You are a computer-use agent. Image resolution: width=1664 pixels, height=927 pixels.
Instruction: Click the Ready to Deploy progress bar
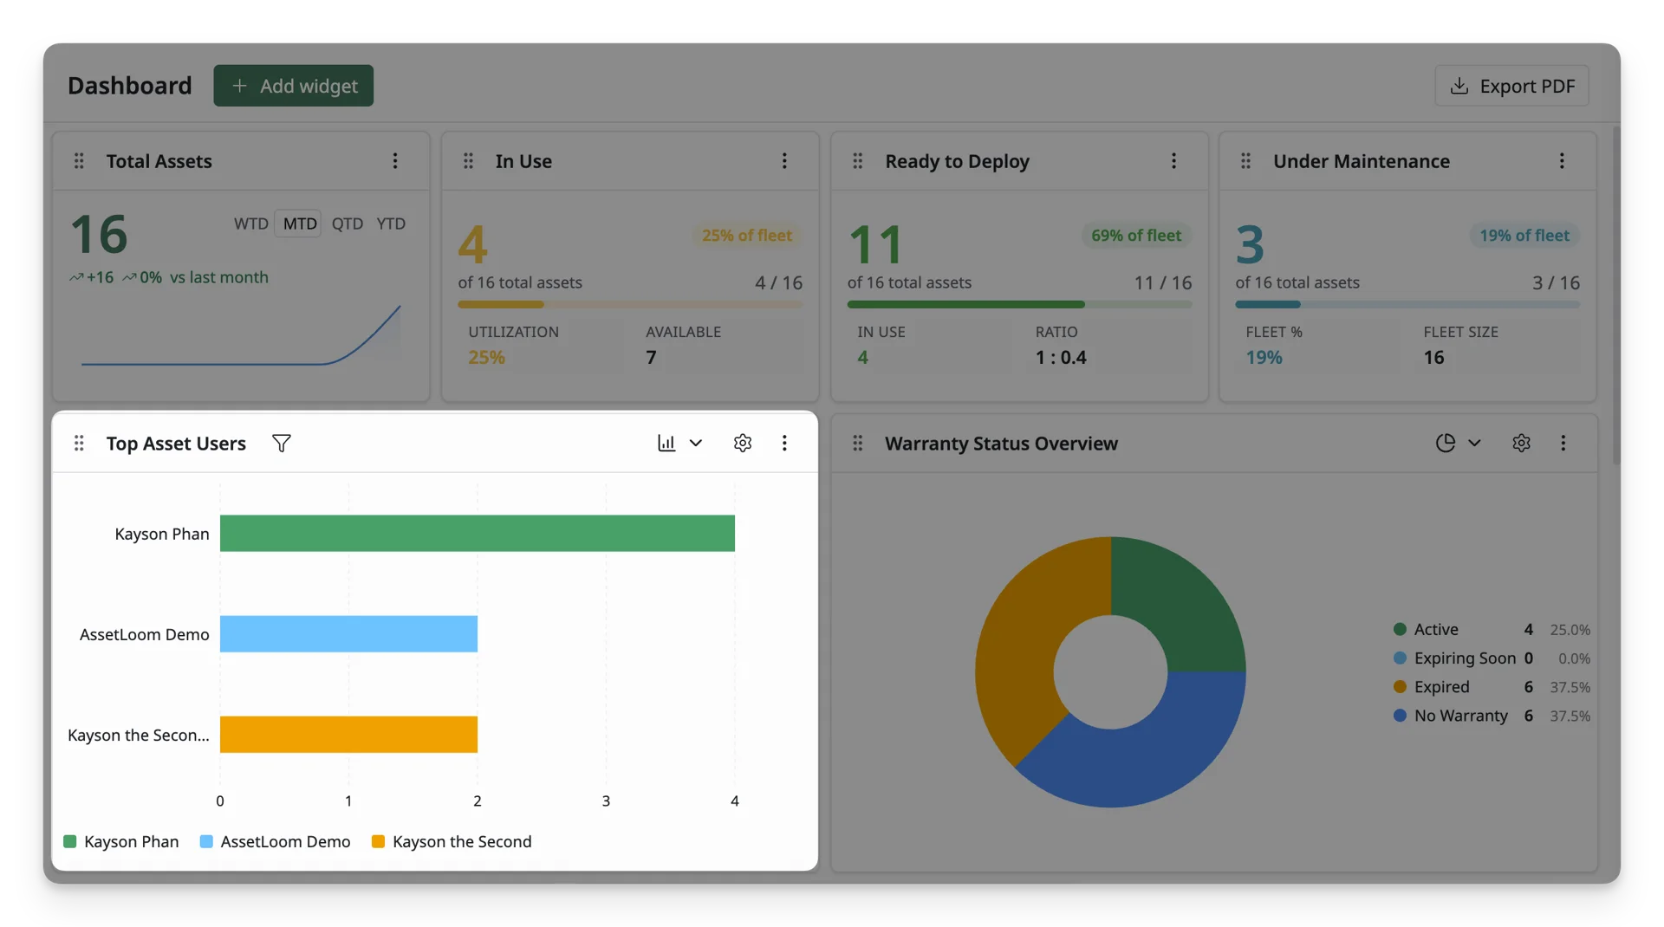point(1019,305)
